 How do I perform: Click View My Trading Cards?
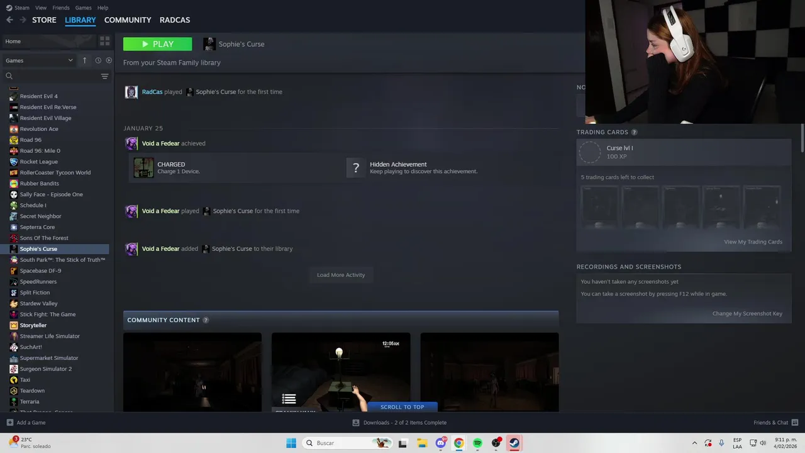point(753,242)
